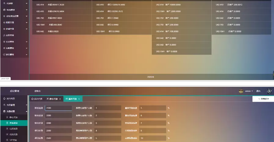Click the percentage field showing 10
The image size is (274, 142).
[153, 138]
